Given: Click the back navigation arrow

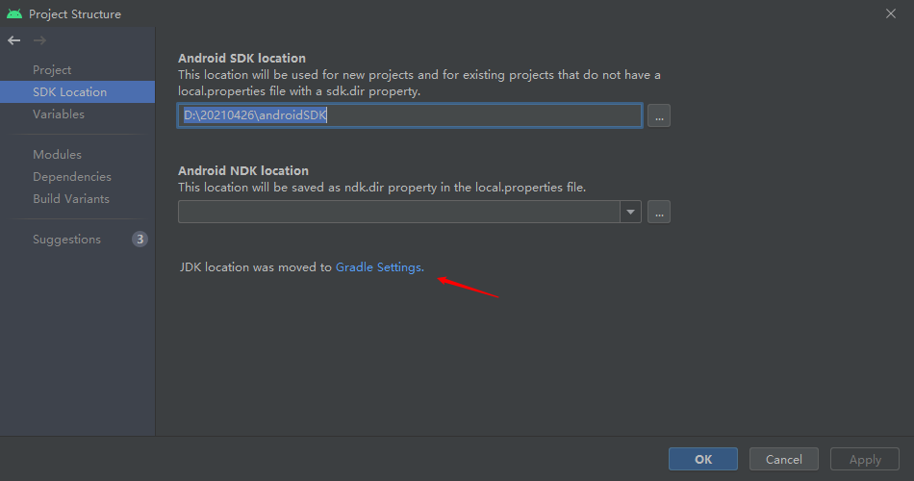Looking at the screenshot, I should click(14, 40).
